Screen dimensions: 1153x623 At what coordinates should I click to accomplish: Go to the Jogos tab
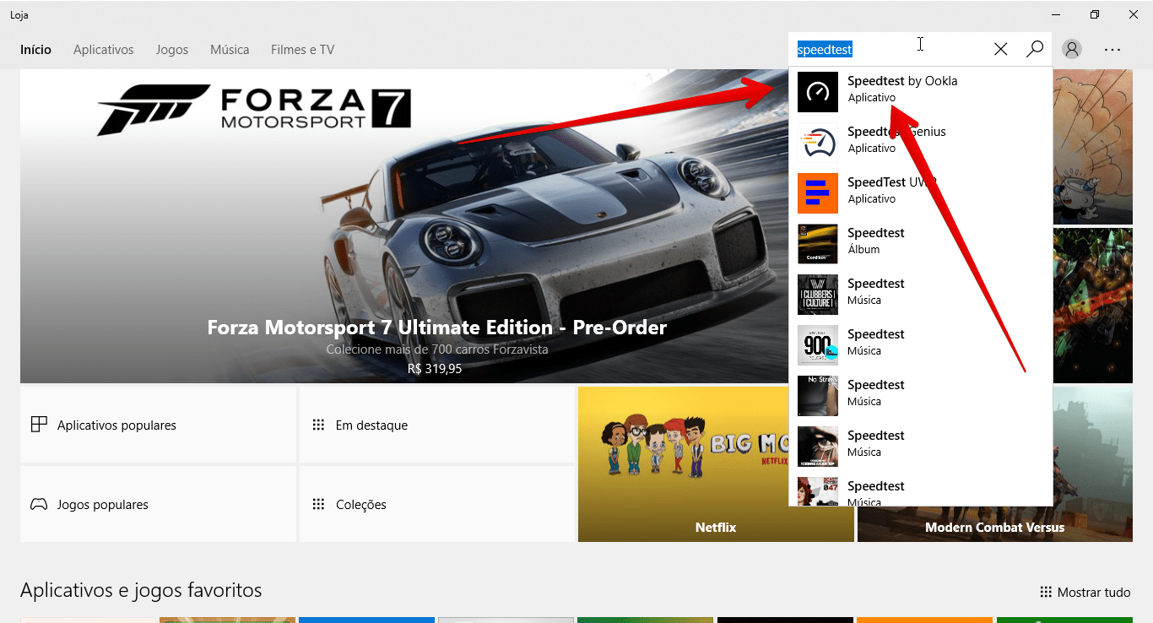tap(171, 50)
